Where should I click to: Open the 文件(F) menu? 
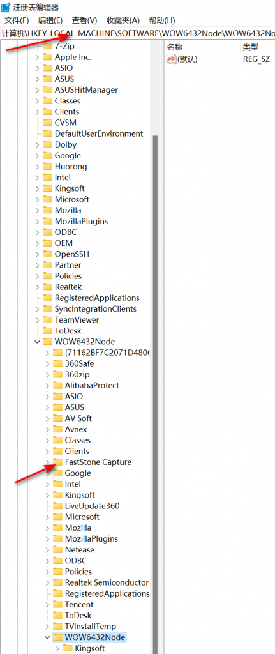tap(17, 20)
